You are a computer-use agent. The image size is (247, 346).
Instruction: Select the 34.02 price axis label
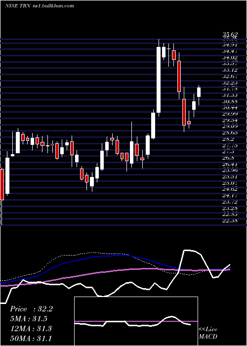[x=230, y=58]
